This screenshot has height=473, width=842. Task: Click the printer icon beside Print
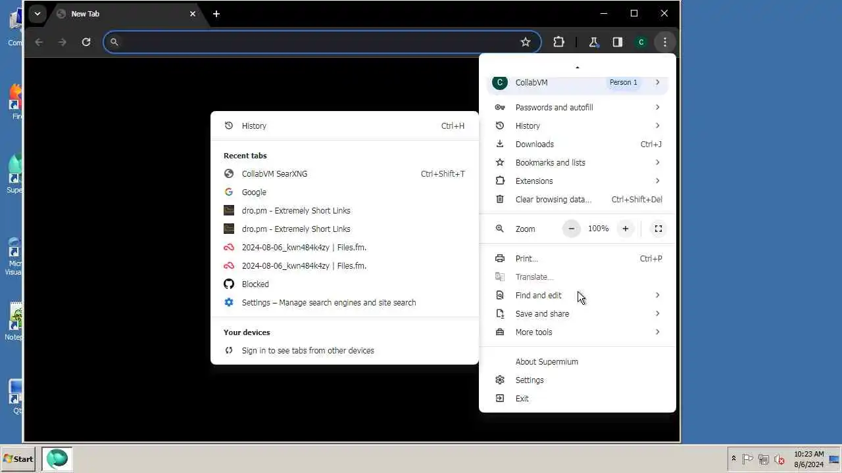click(500, 258)
